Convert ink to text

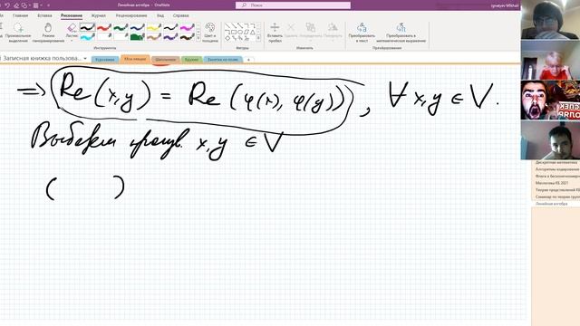(x=362, y=33)
